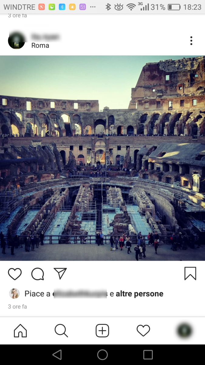Viewport: 205px width, 365px height.
Task: Open the blurred username who liked the post
Action: pos(80,294)
